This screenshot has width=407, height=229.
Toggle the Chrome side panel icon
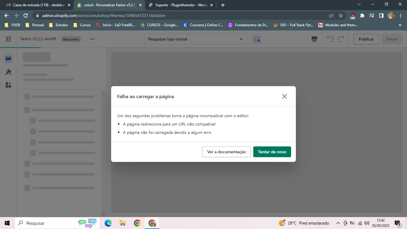coord(381,16)
